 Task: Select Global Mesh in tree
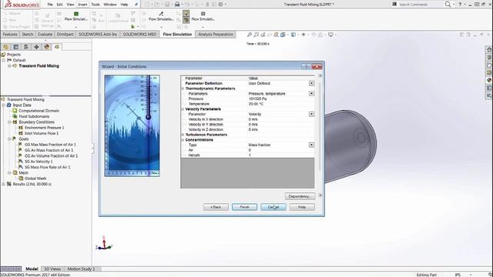pyautogui.click(x=35, y=179)
